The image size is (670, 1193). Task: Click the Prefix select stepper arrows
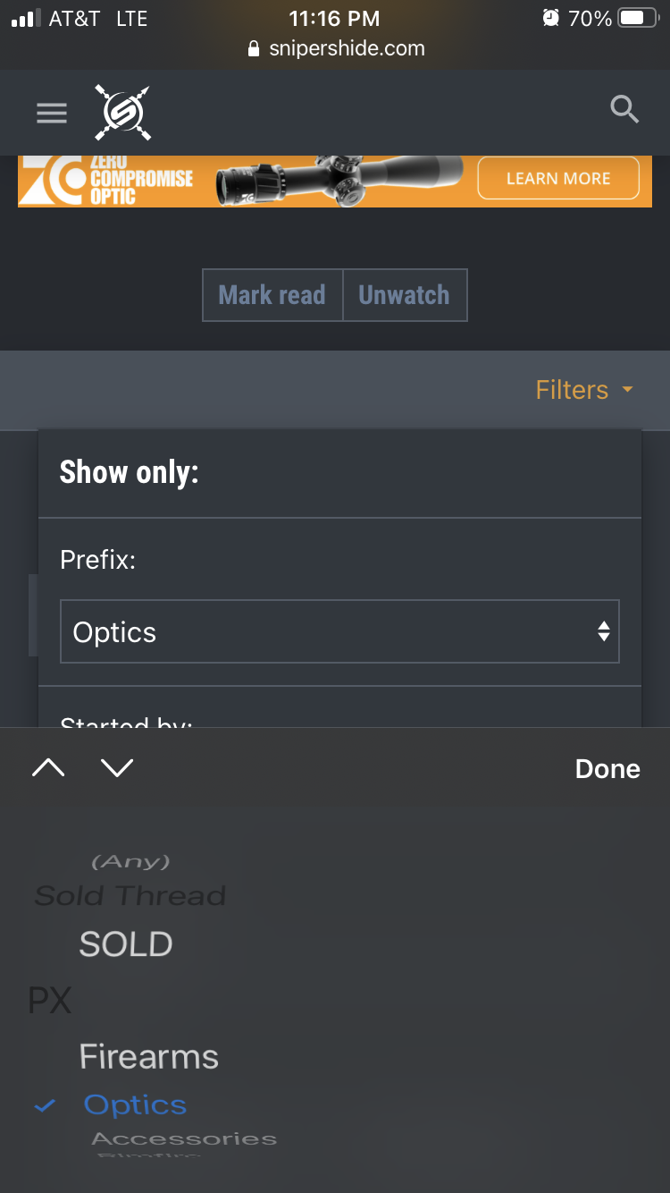[604, 631]
